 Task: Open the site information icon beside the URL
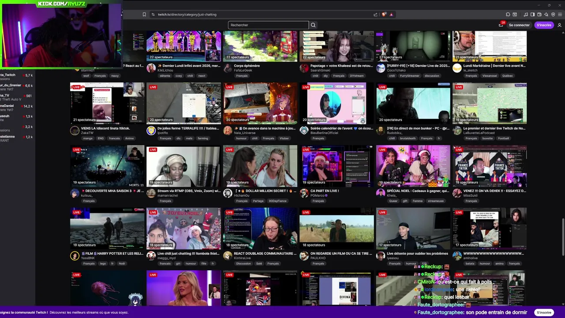click(153, 14)
